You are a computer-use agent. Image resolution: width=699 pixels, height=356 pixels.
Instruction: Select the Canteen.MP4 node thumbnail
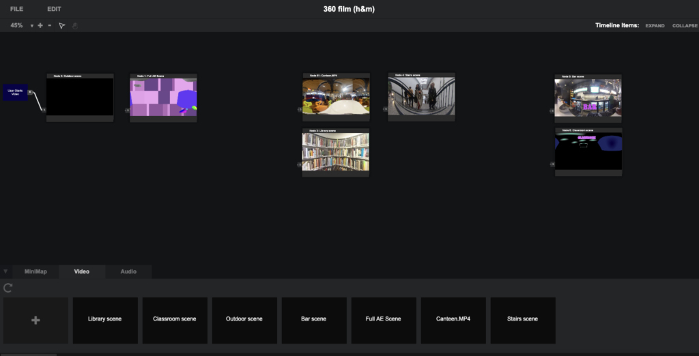(x=336, y=96)
